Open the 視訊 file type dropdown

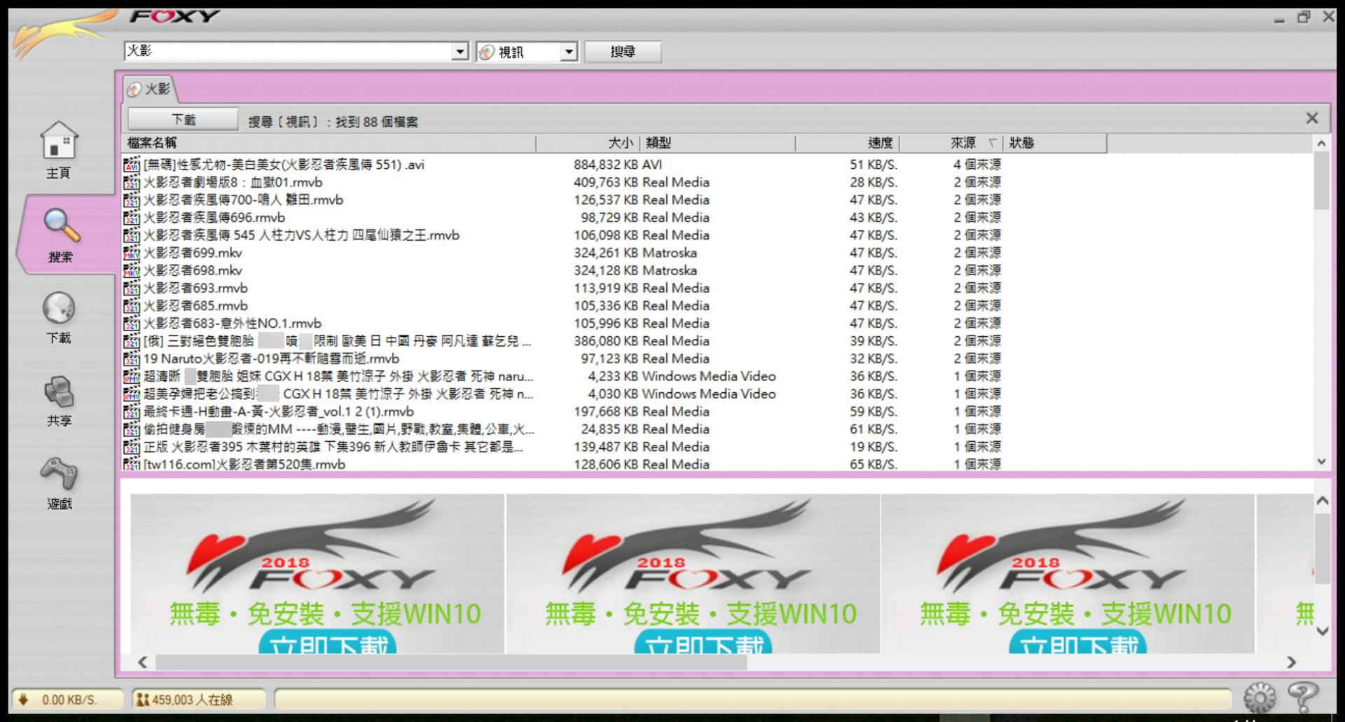(569, 52)
